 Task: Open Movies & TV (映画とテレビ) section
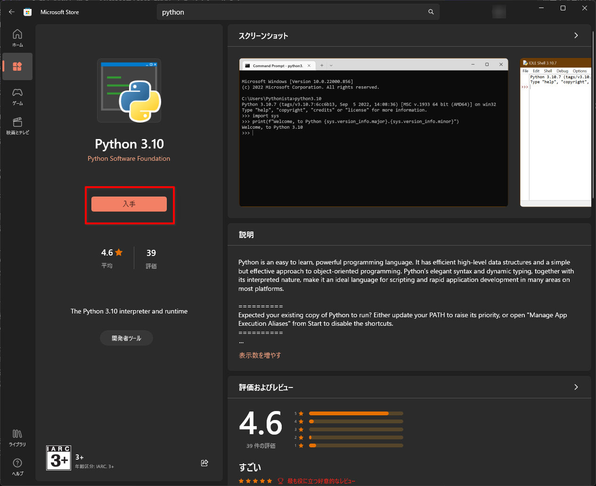17,125
